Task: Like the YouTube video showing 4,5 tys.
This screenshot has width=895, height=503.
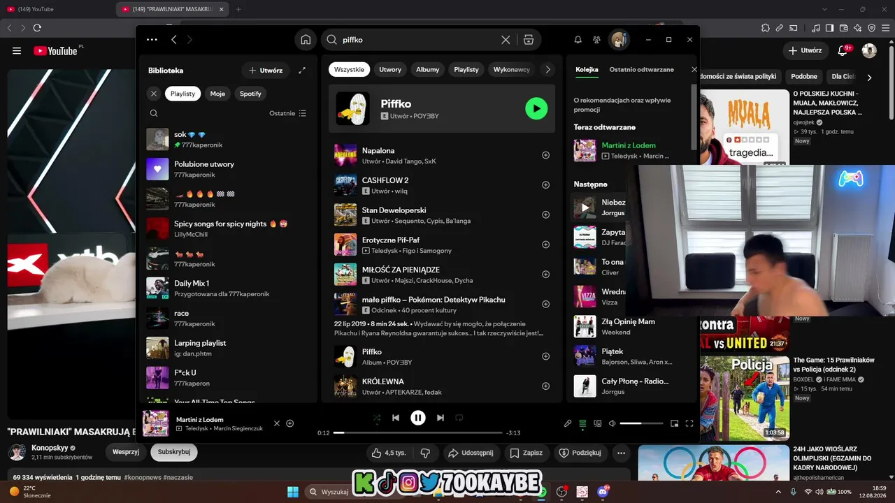Action: [x=389, y=453]
